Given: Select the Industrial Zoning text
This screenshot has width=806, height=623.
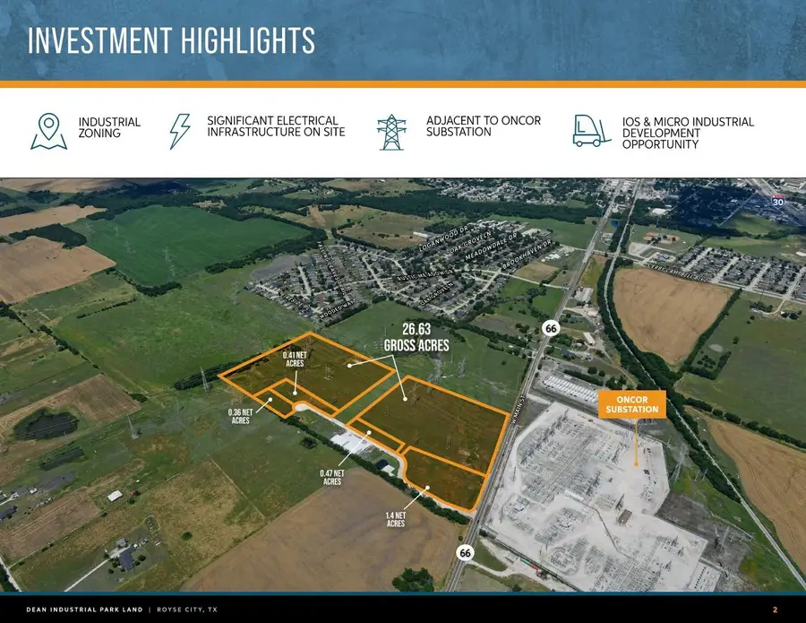Looking at the screenshot, I should [109, 127].
